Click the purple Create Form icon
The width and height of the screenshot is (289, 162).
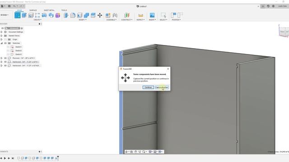coord(58,15)
